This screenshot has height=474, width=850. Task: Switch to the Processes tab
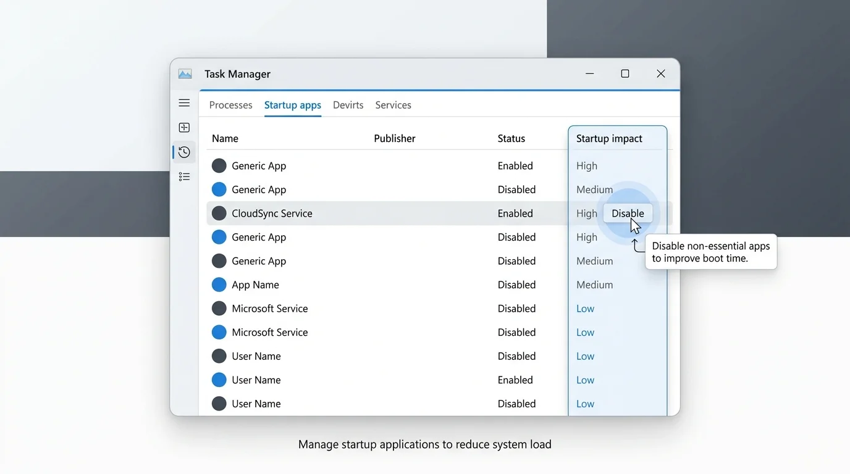click(230, 105)
